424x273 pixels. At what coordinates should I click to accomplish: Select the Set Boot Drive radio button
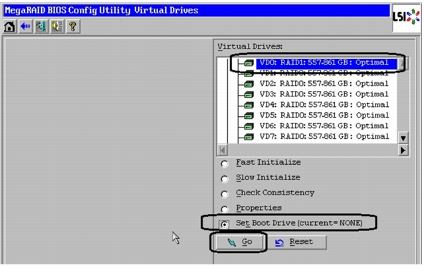point(224,225)
